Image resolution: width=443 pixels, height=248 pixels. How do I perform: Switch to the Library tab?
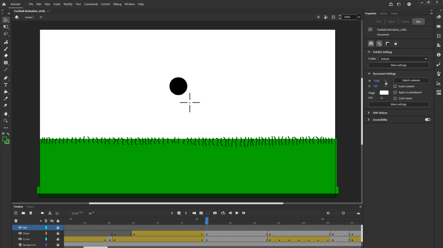pyautogui.click(x=383, y=13)
